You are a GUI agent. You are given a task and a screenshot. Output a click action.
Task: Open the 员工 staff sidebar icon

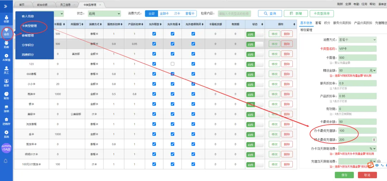6,70
